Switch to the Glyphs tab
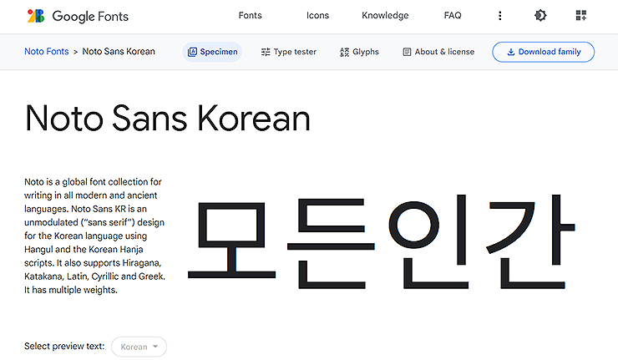 [x=359, y=52]
